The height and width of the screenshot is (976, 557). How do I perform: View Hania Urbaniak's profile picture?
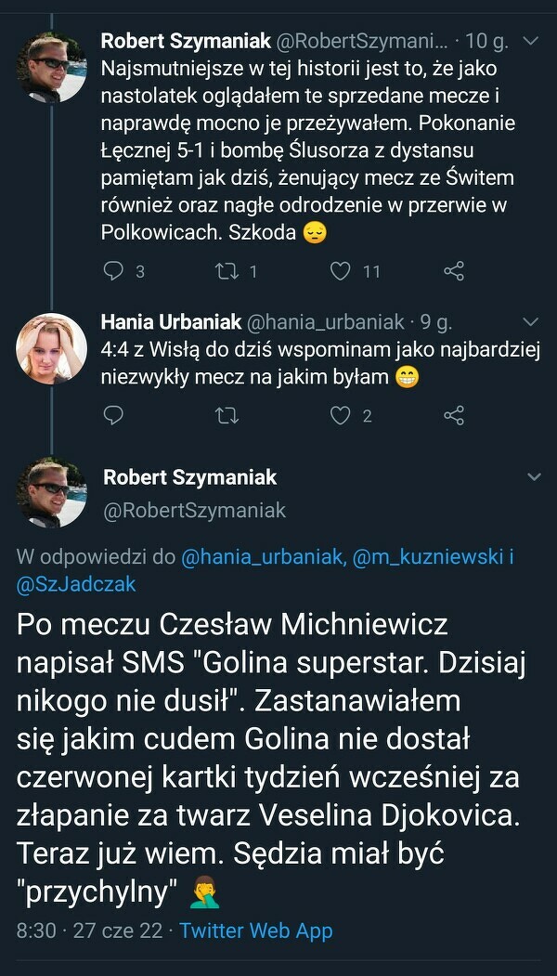pyautogui.click(x=51, y=349)
